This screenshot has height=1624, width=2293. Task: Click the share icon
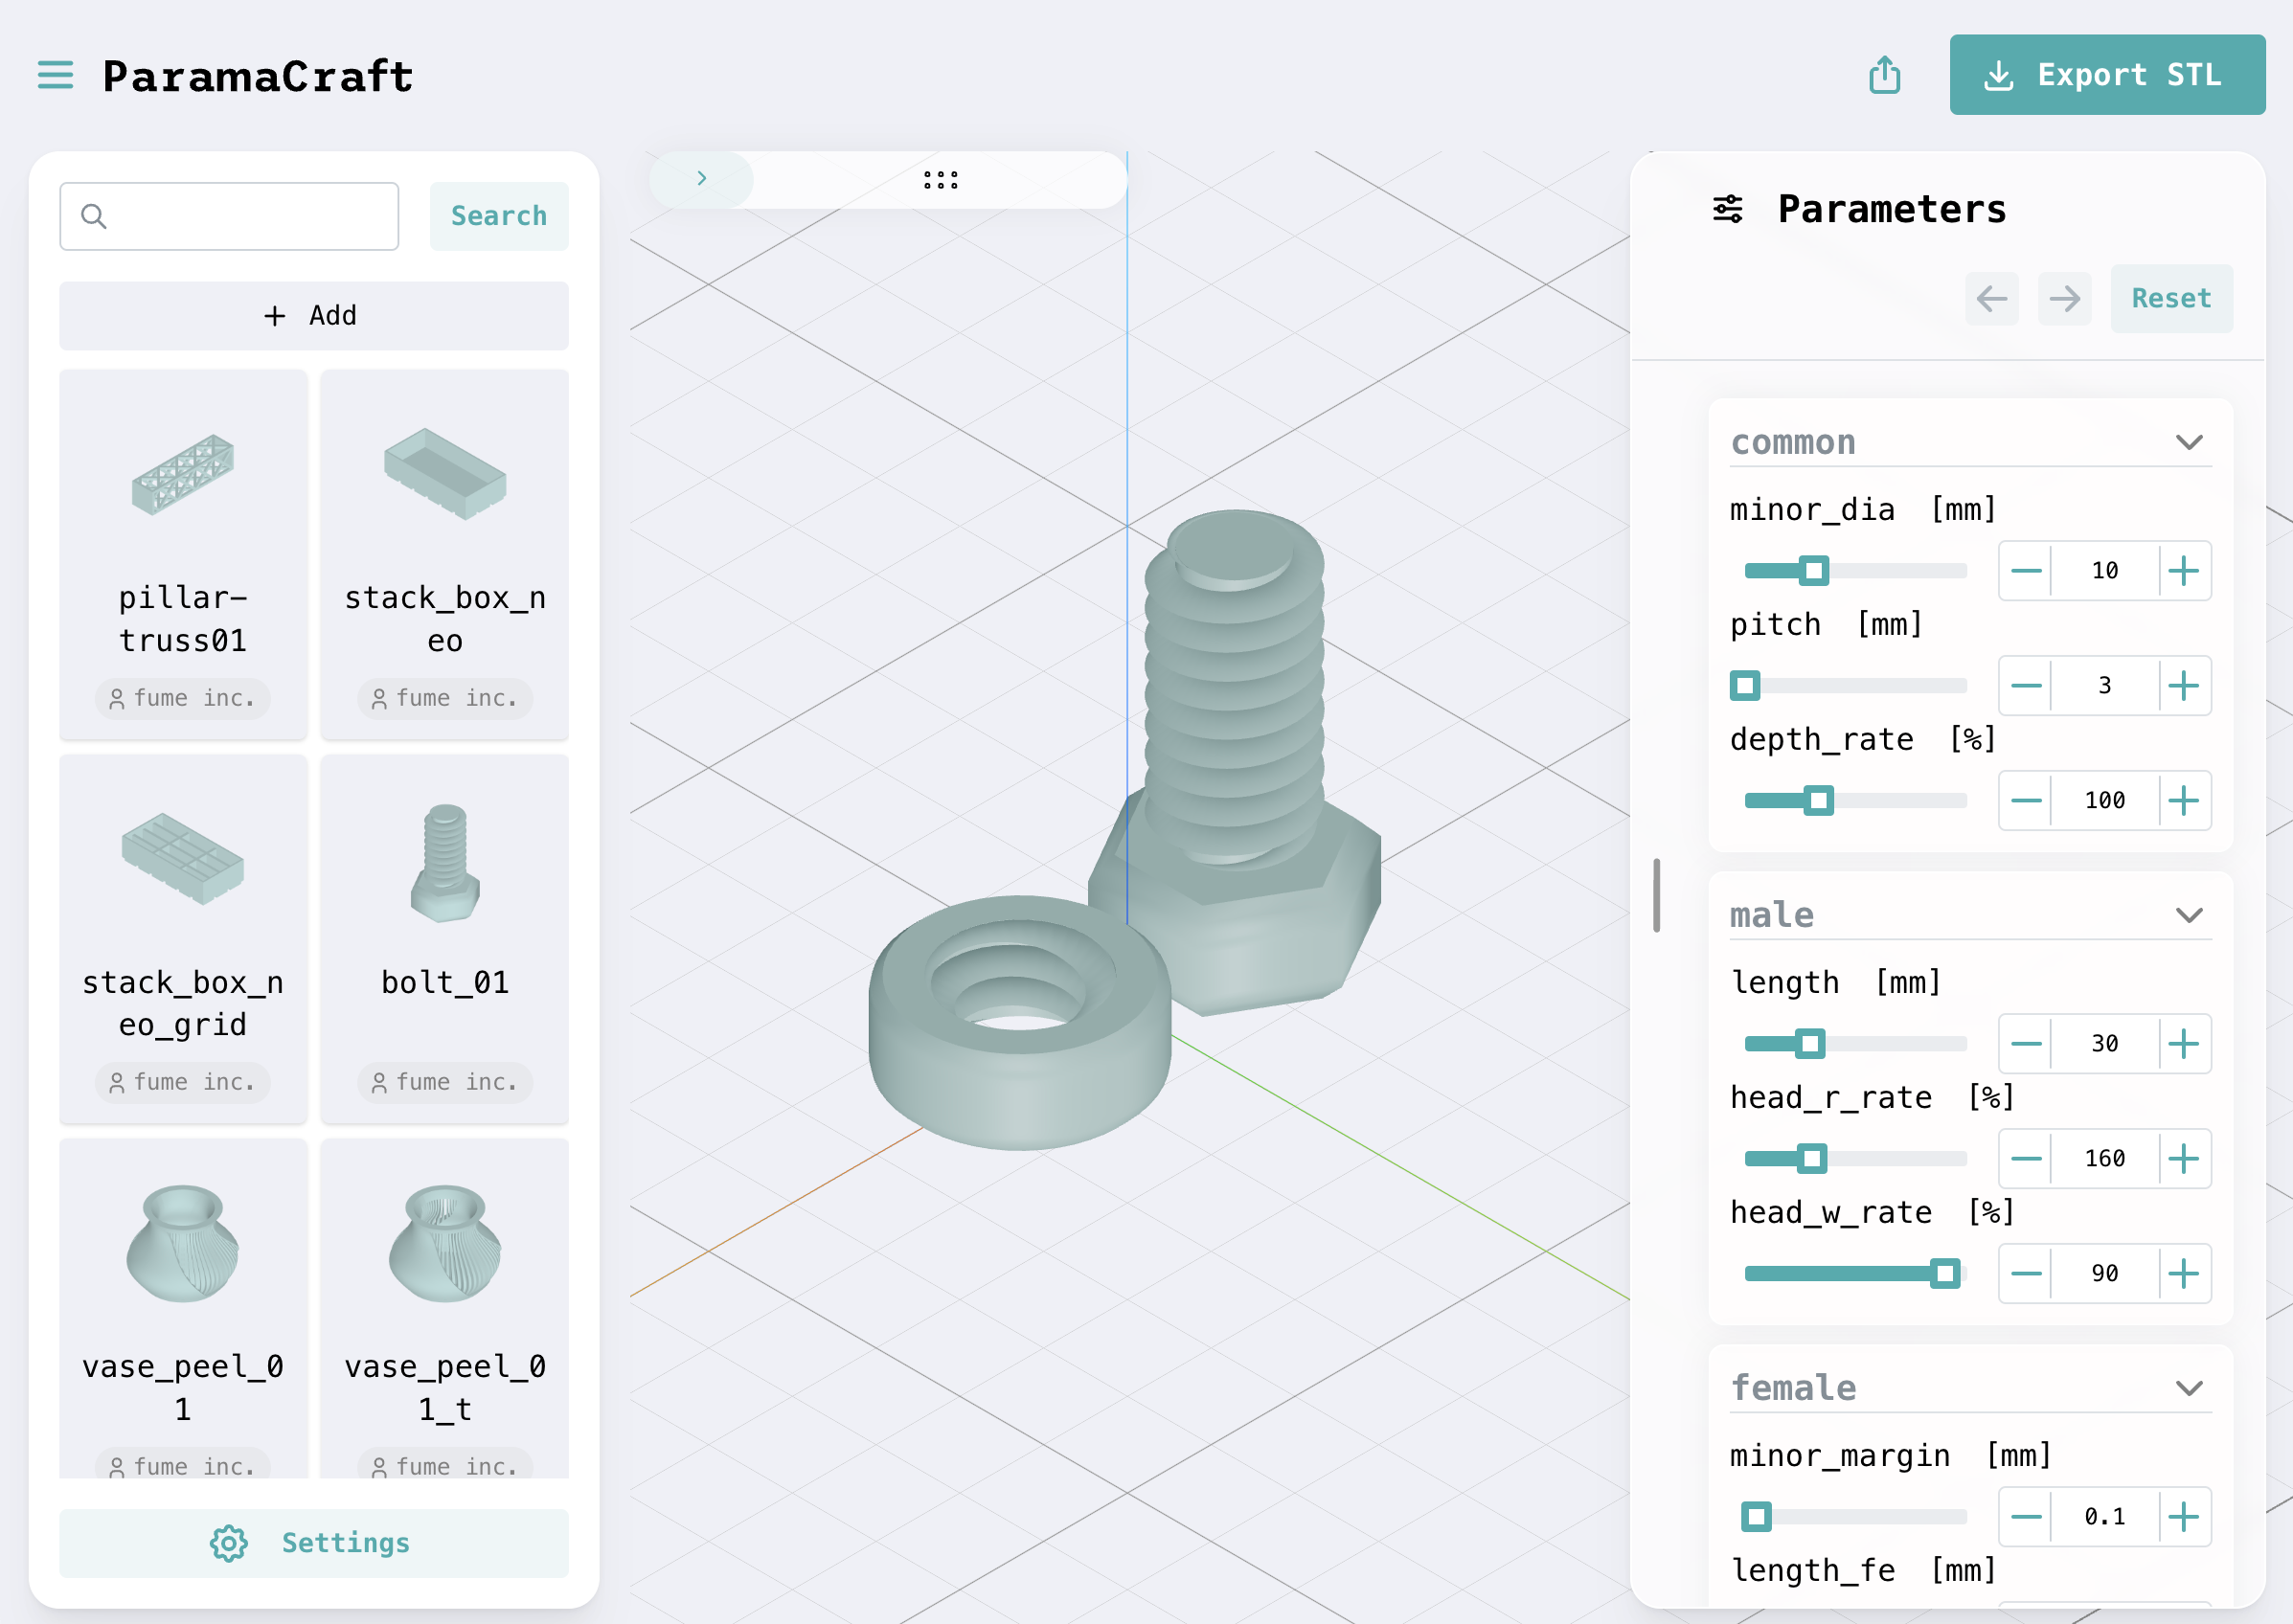[x=1884, y=75]
